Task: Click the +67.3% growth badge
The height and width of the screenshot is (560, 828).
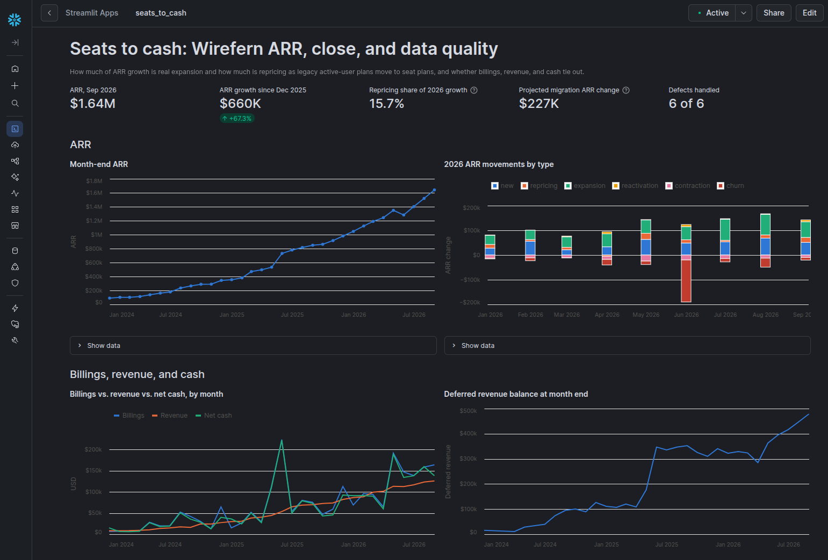Action: (x=237, y=119)
